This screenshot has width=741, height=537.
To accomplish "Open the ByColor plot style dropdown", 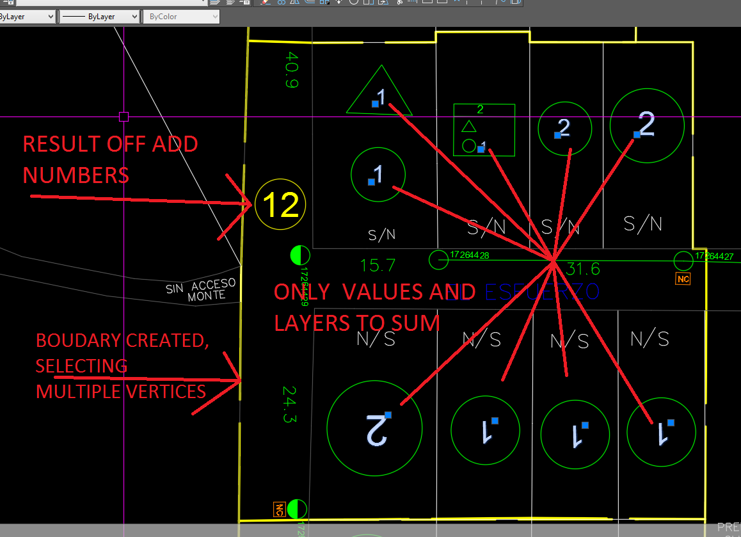I will tap(182, 17).
